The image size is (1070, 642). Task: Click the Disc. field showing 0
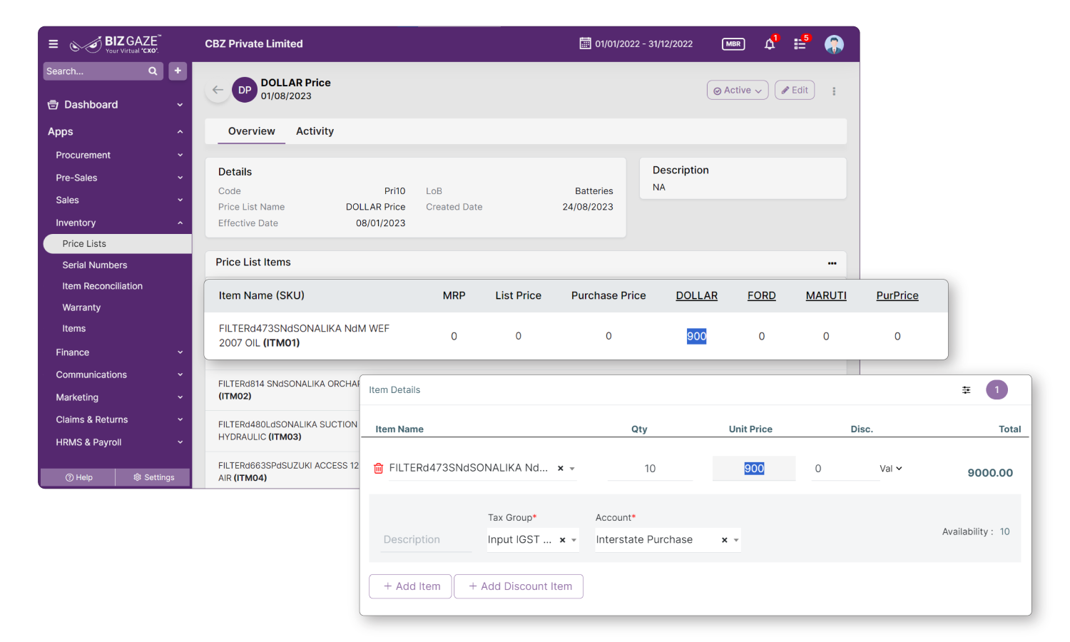tap(845, 469)
